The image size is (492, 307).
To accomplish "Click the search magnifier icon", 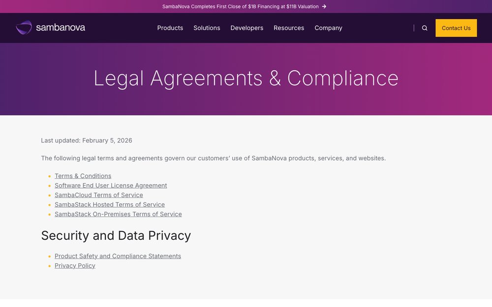I will click(425, 28).
